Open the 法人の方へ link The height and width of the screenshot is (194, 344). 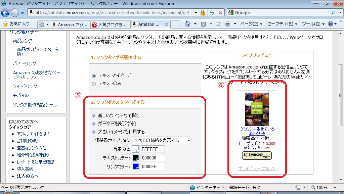point(28,176)
